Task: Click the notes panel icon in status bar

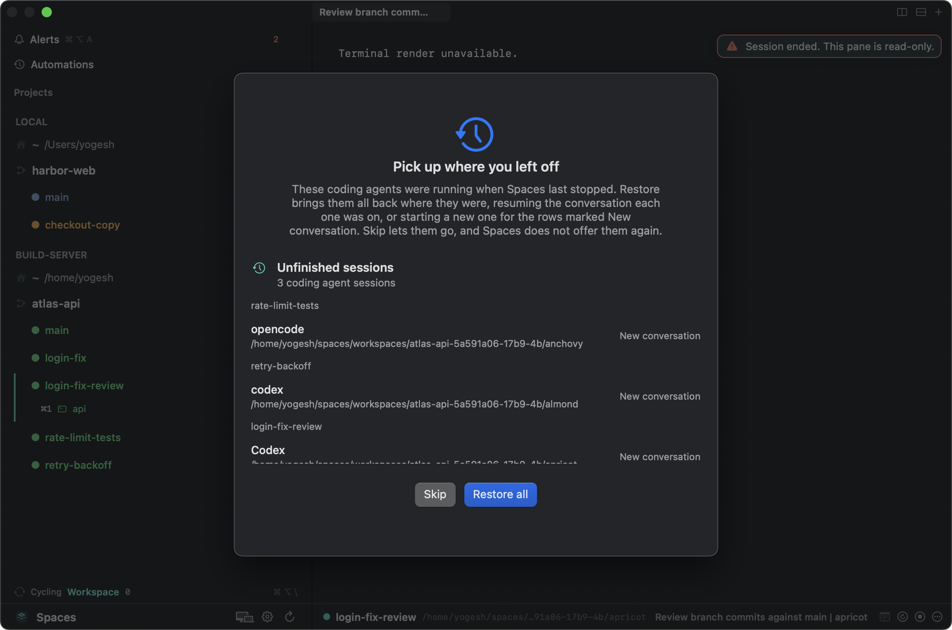Action: click(x=884, y=617)
